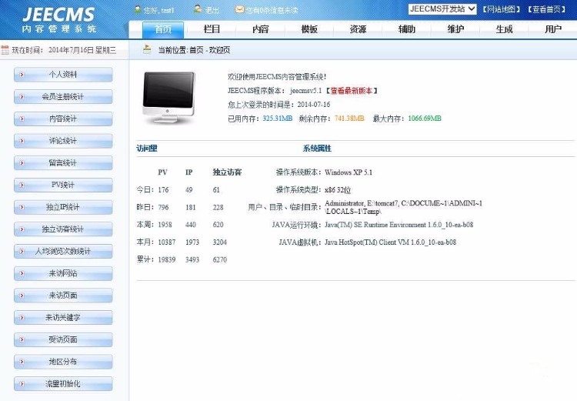Viewport: 577px width, 401px height.
Task: Click arrow icon on 来访关键字 button
Action: coord(22,318)
